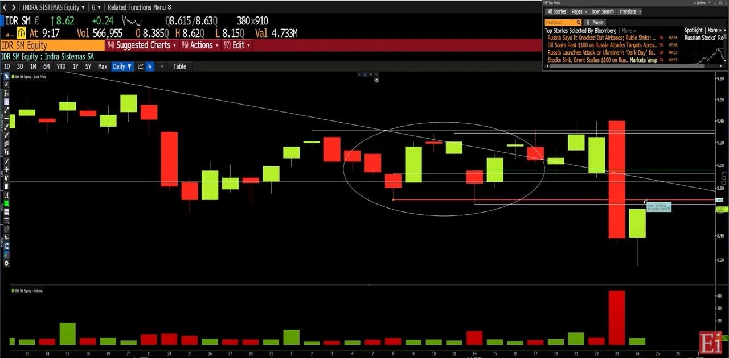The image size is (729, 358).
Task: Open Oil Soars Past $100 story
Action: (x=602, y=45)
